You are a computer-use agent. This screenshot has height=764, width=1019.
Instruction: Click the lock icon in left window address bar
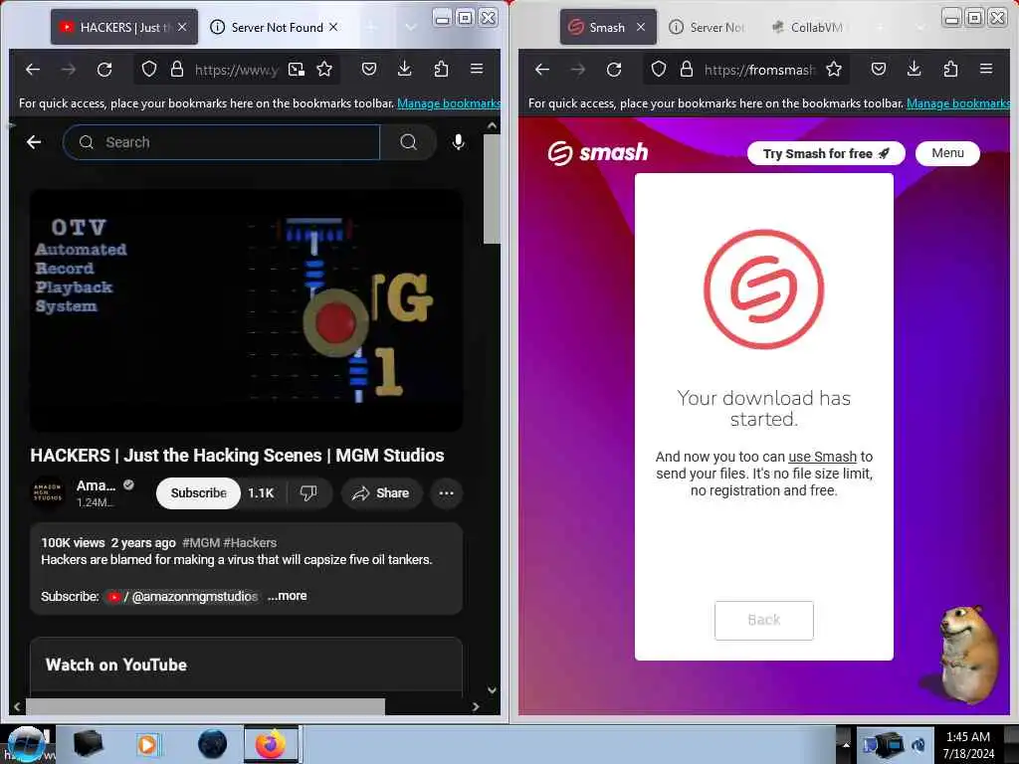(x=177, y=69)
